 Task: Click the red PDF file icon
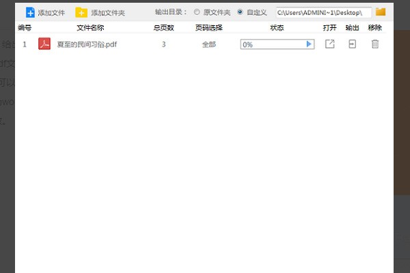pos(44,44)
